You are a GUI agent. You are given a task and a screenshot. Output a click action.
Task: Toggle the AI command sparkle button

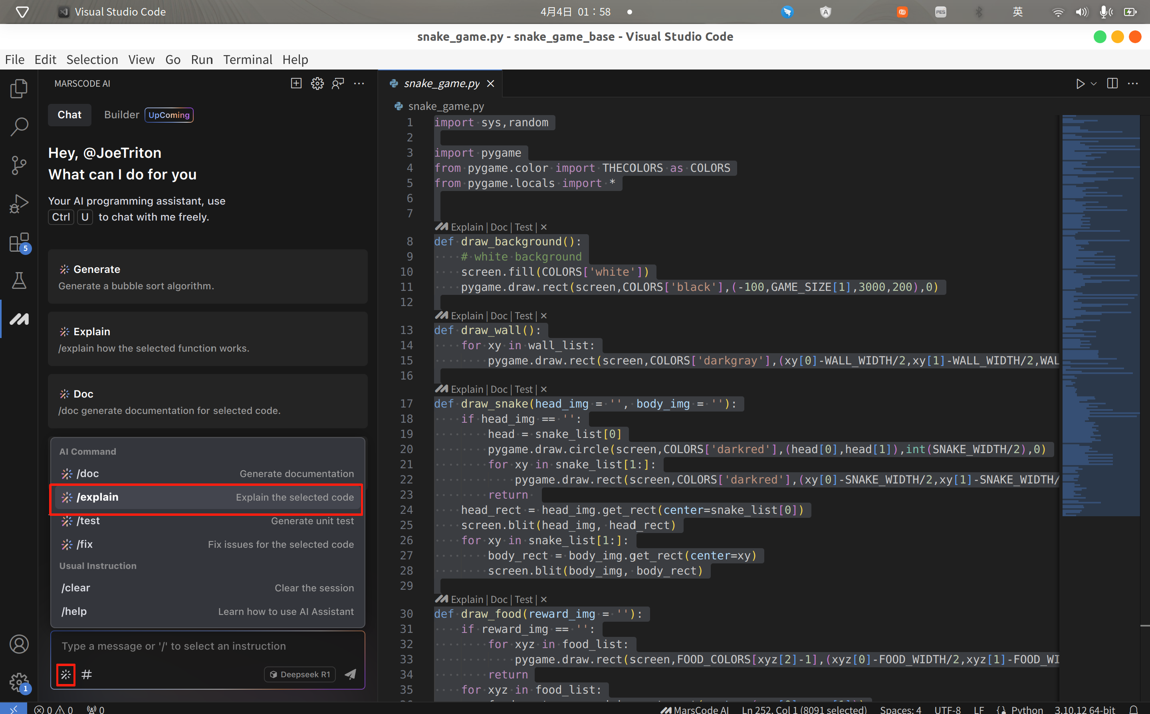click(x=65, y=674)
